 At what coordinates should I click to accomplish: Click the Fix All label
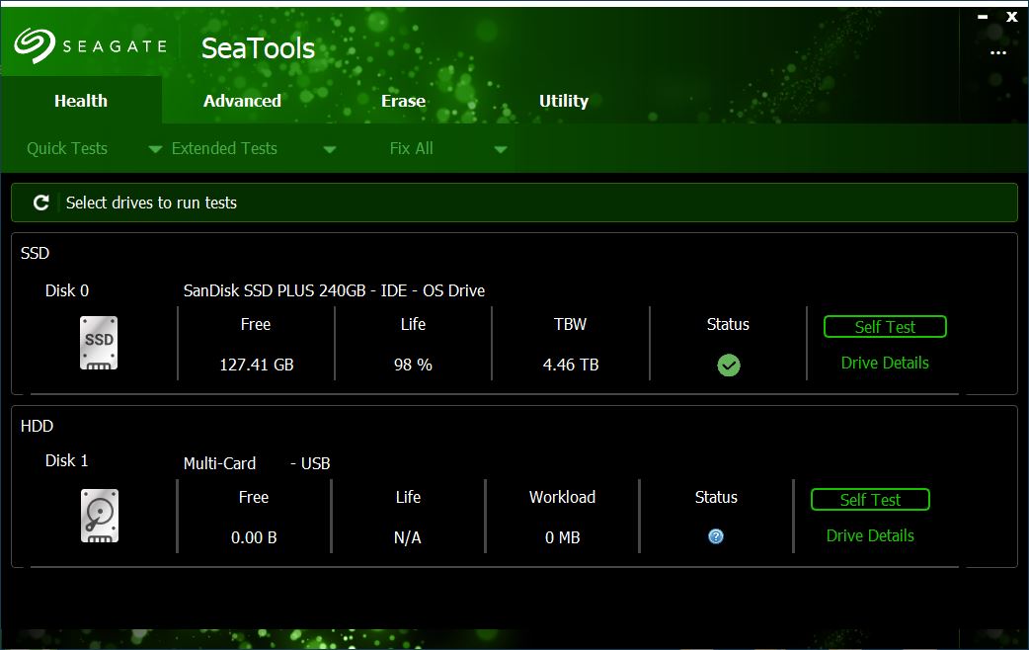[x=412, y=148]
